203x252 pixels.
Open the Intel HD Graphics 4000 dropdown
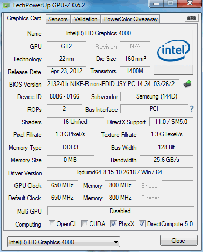click(x=64, y=242)
